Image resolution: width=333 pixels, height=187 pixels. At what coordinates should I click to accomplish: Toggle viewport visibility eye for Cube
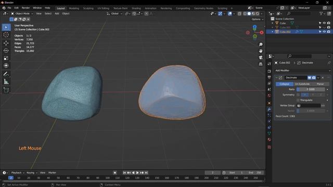[324, 23]
